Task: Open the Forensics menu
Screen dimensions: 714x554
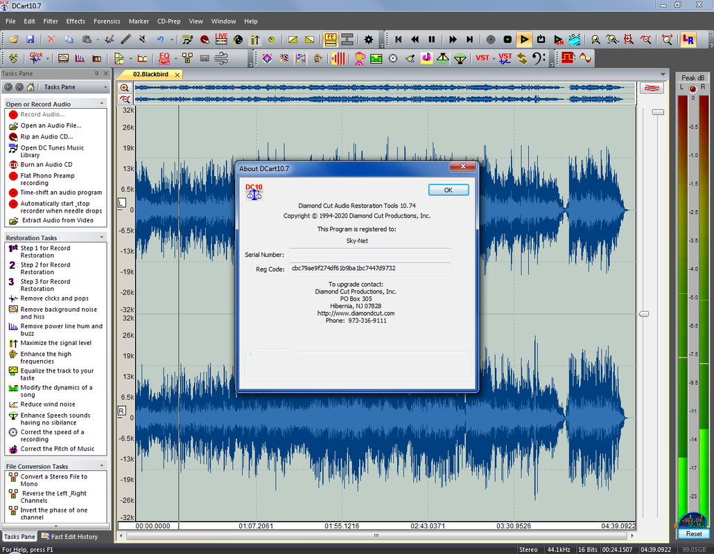Action: (107, 21)
